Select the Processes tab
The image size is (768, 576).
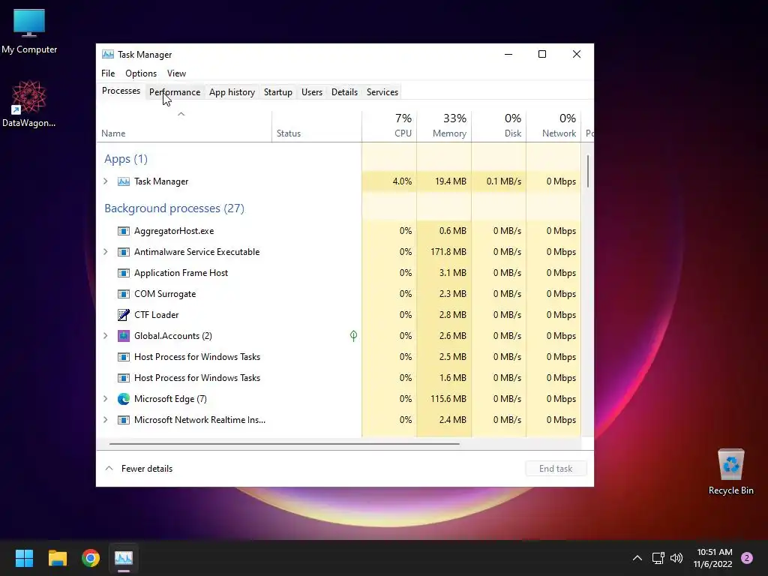[x=121, y=91]
